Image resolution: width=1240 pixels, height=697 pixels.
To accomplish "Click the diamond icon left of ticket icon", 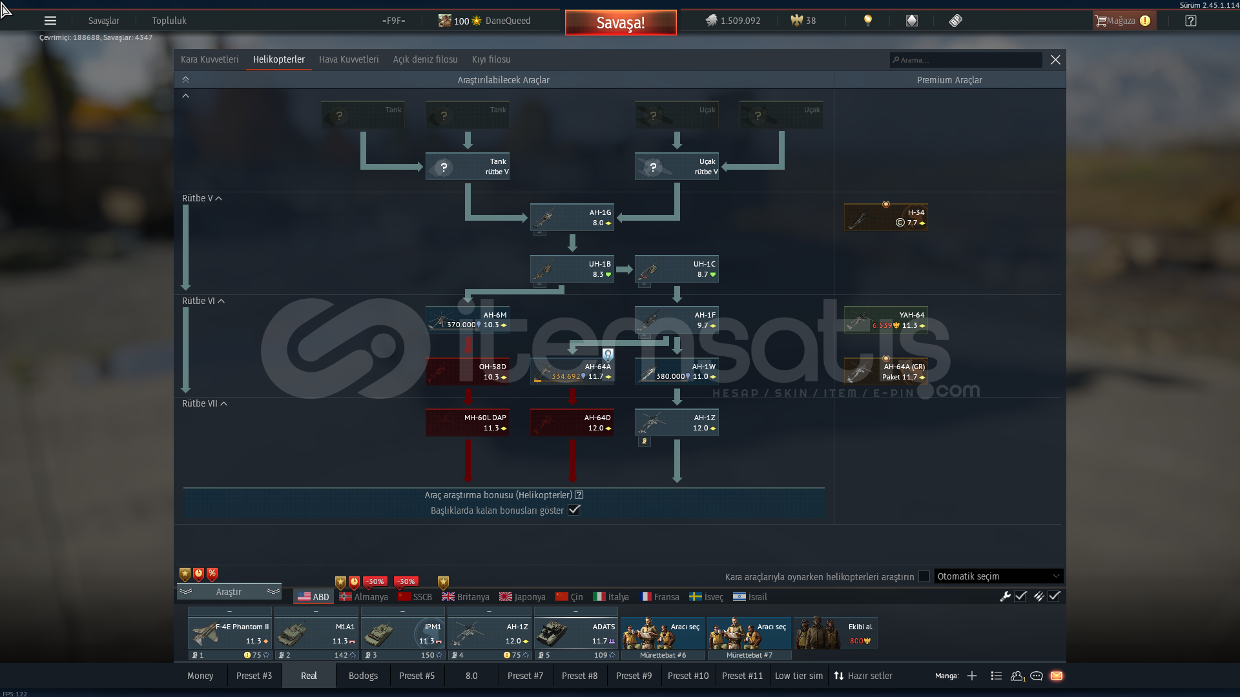I will [x=912, y=21].
